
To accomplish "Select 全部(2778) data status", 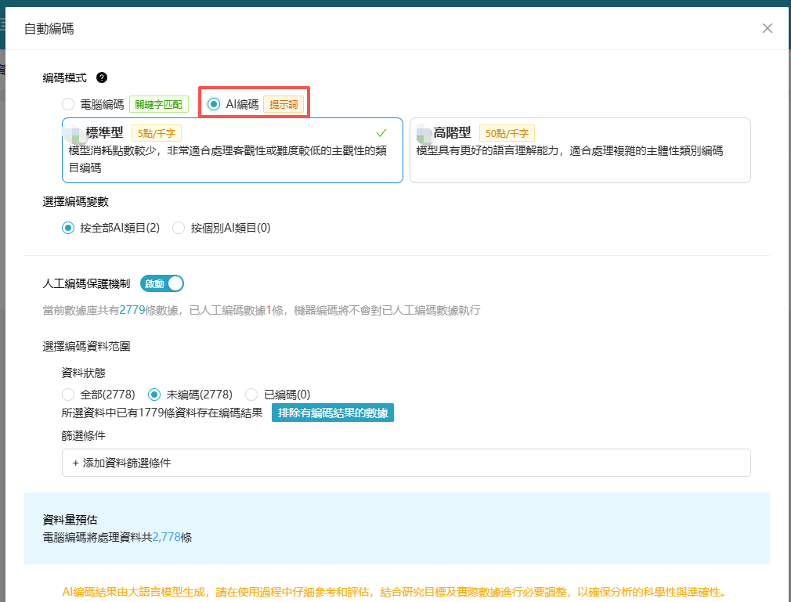I will [x=68, y=395].
